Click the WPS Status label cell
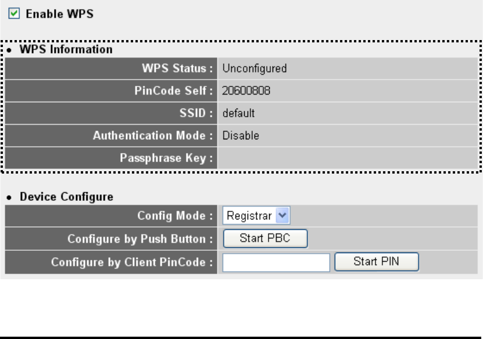The width and height of the screenshot is (483, 339). click(x=111, y=68)
